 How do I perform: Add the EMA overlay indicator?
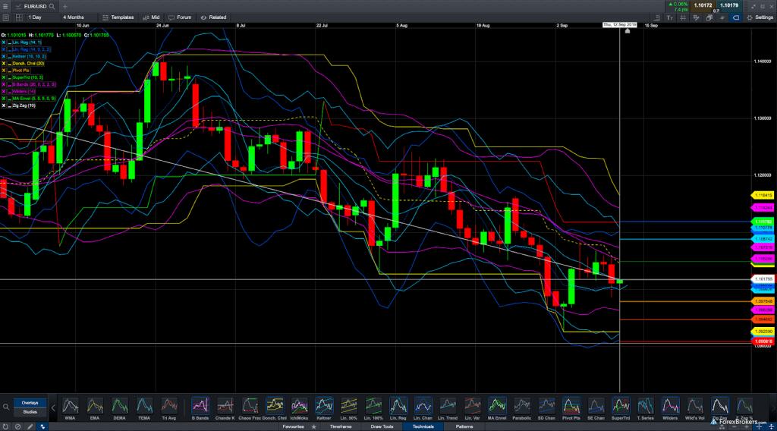coord(95,407)
